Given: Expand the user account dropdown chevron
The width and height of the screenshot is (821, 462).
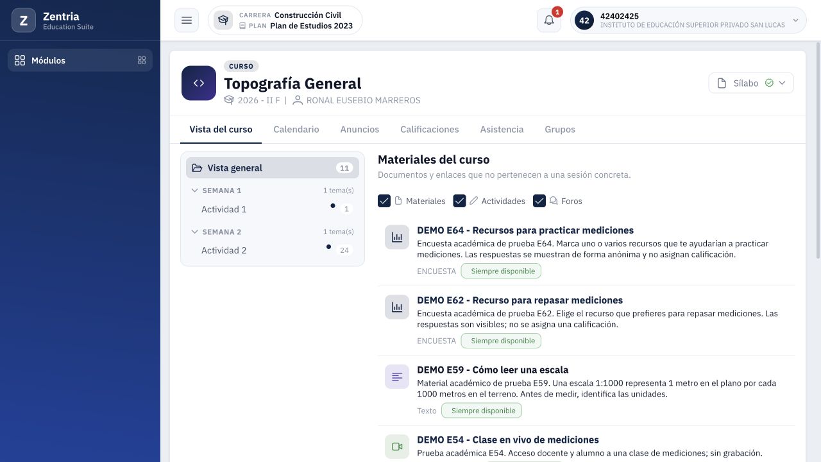Looking at the screenshot, I should tap(796, 21).
